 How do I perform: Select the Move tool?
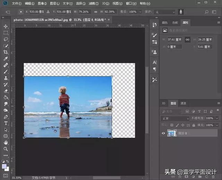(x=6, y=26)
